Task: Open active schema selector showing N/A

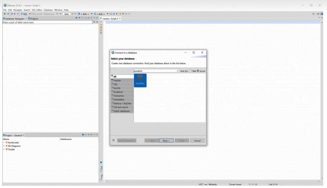Action: (101, 14)
